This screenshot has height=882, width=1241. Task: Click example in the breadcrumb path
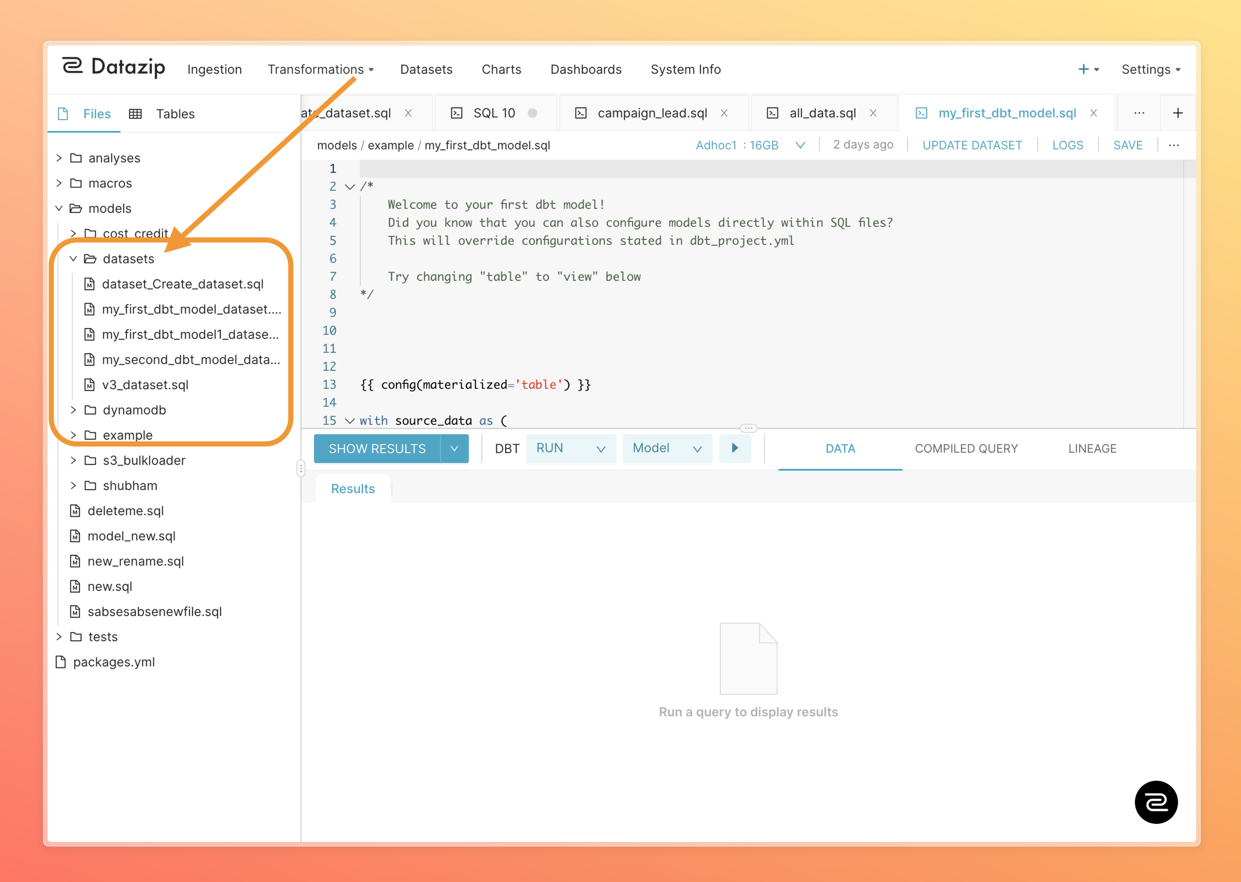pyautogui.click(x=390, y=145)
